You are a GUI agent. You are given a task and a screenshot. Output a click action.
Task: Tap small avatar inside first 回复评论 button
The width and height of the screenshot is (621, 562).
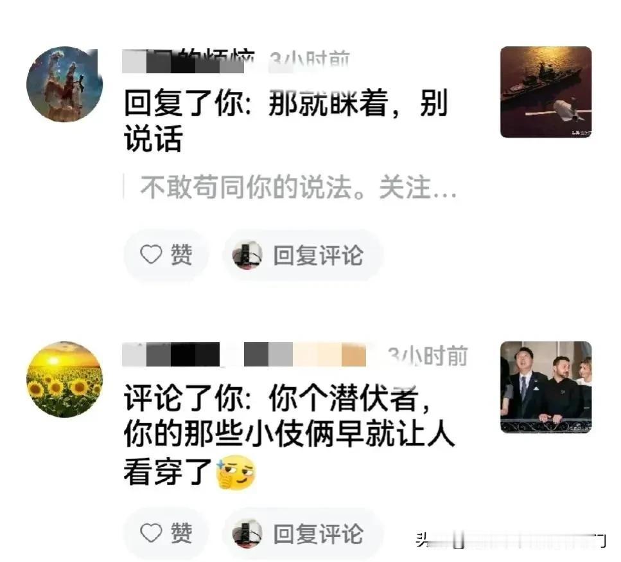(x=247, y=255)
